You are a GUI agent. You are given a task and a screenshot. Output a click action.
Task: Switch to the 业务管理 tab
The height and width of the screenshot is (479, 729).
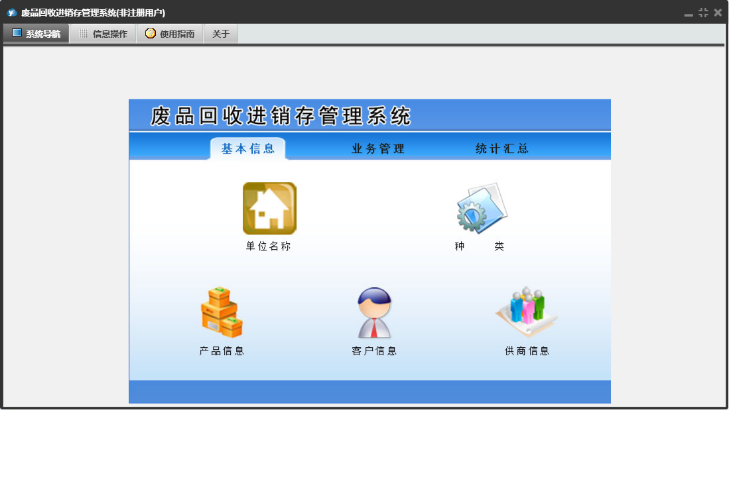[x=378, y=148]
